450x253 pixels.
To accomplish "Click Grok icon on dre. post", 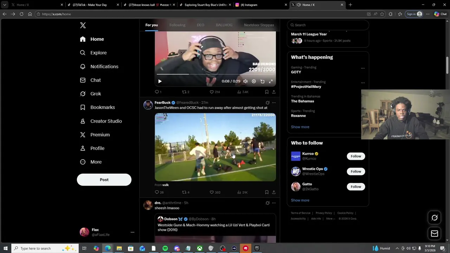I will [x=268, y=203].
